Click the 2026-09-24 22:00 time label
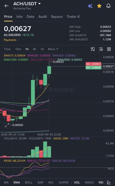Screen dimensions: 115x186 pyautogui.click(x=49, y=135)
